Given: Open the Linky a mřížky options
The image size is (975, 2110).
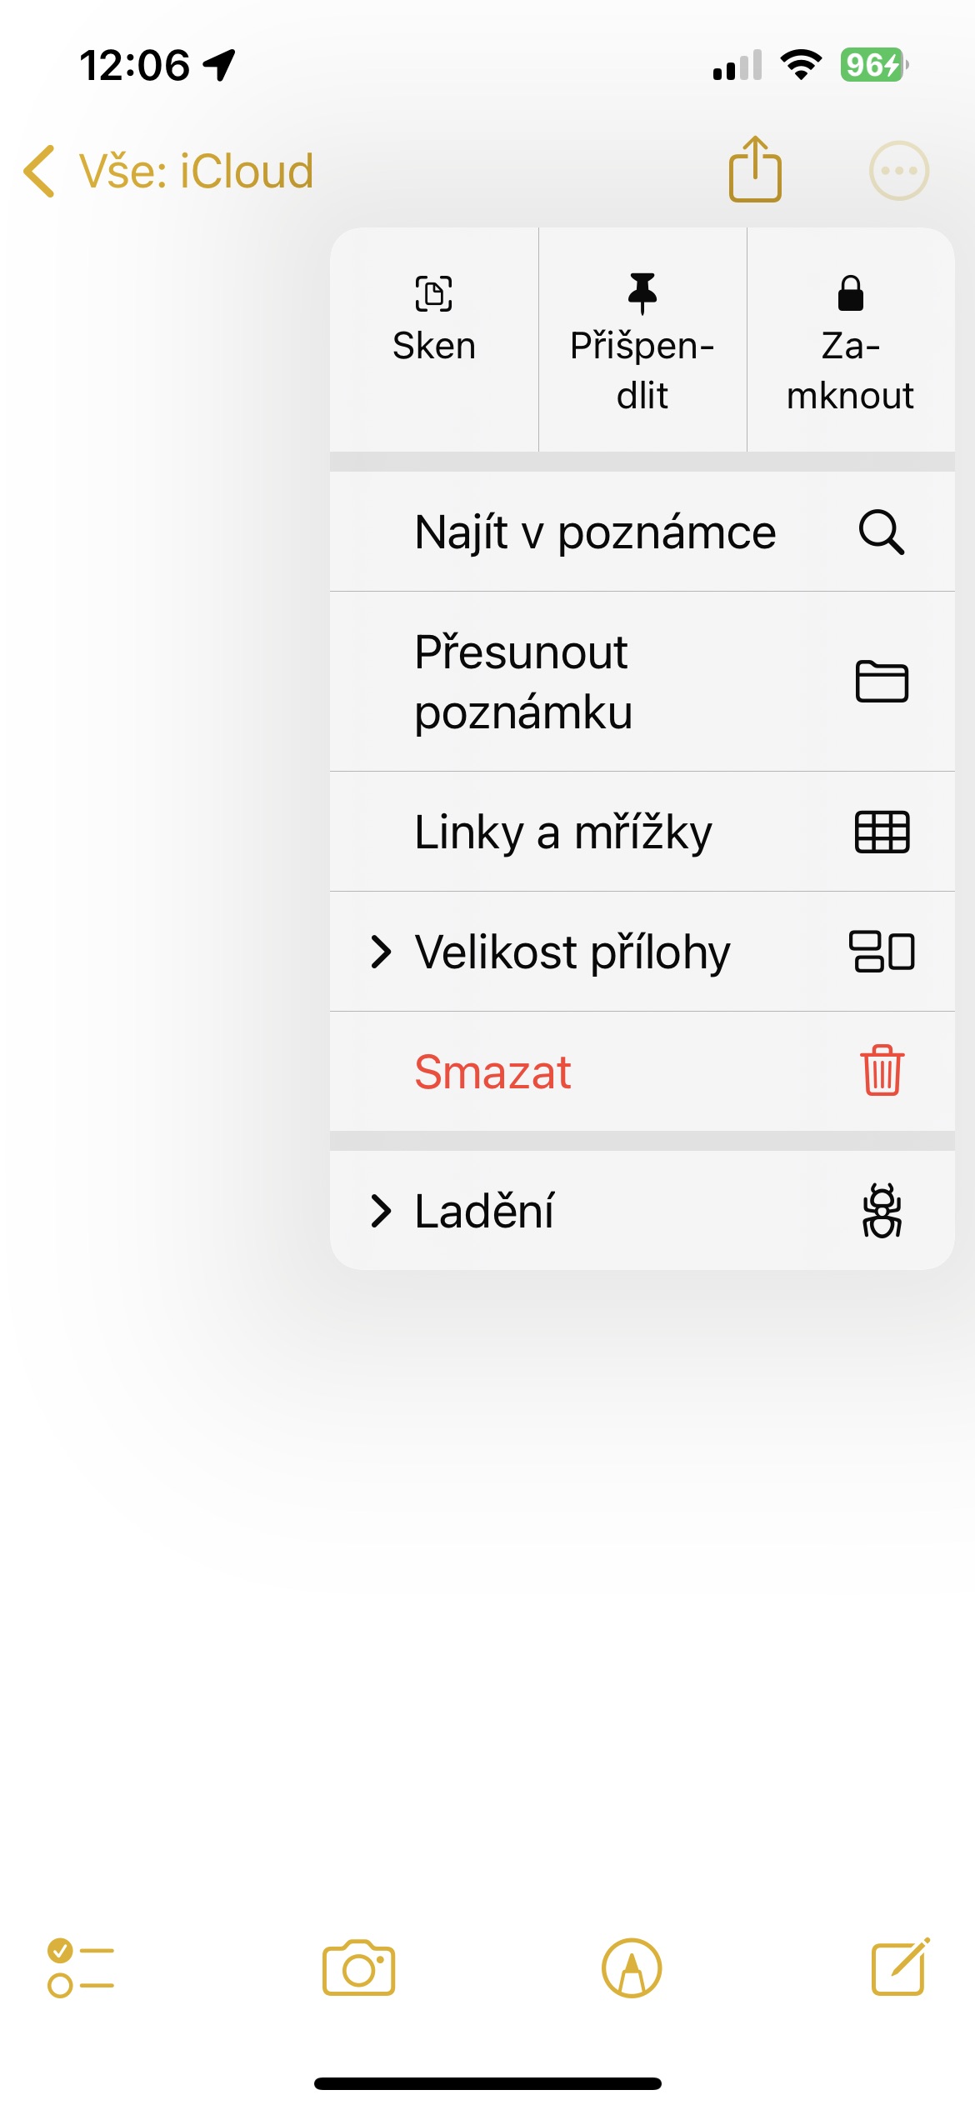Looking at the screenshot, I should click(563, 832).
